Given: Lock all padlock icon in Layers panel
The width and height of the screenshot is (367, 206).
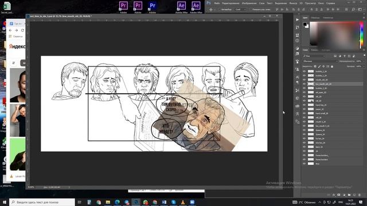Looking at the screenshot, I should (332, 66).
